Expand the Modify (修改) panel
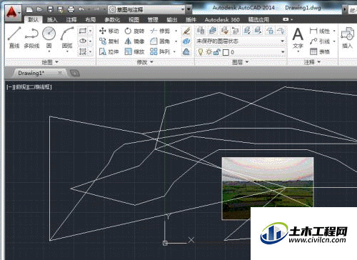 tap(145, 62)
